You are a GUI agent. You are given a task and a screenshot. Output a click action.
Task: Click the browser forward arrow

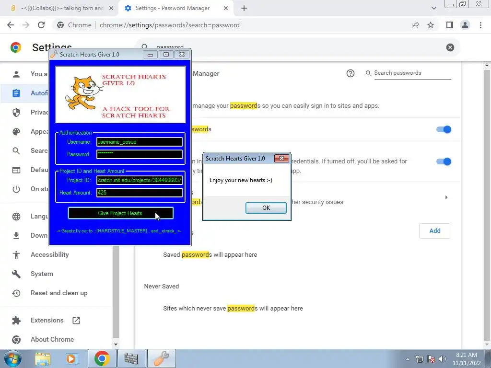tap(26, 25)
